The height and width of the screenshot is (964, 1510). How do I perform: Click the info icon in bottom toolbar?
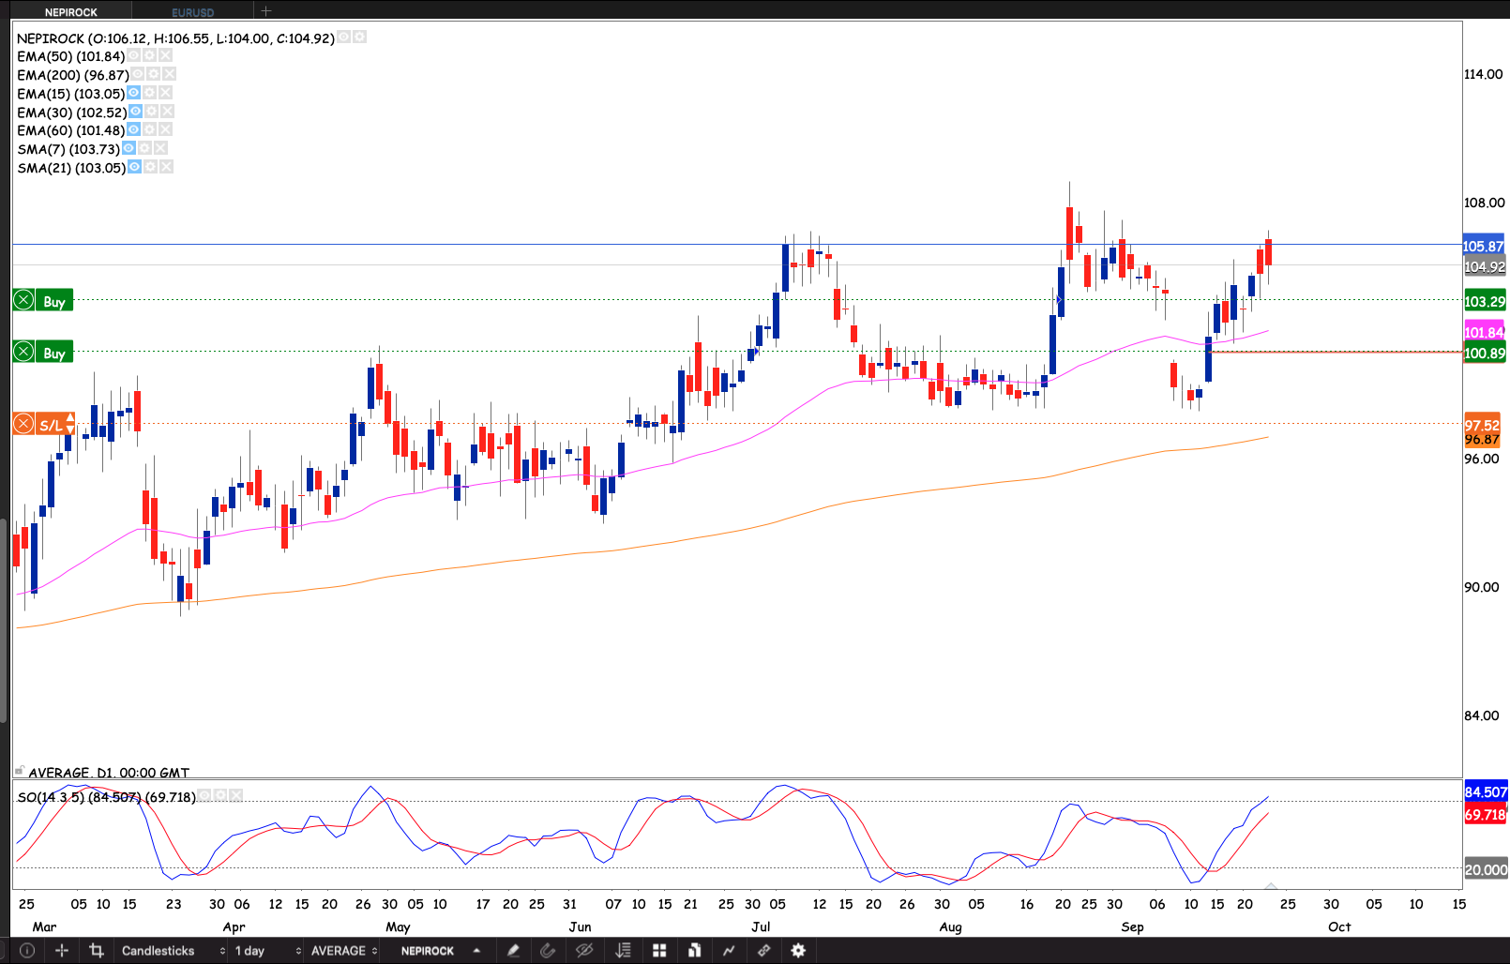[27, 951]
